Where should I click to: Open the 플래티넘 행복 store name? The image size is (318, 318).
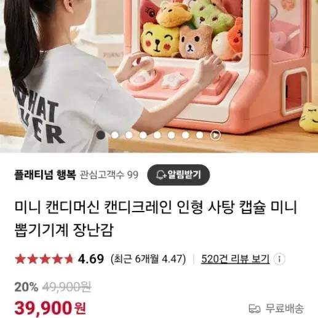pyautogui.click(x=46, y=175)
